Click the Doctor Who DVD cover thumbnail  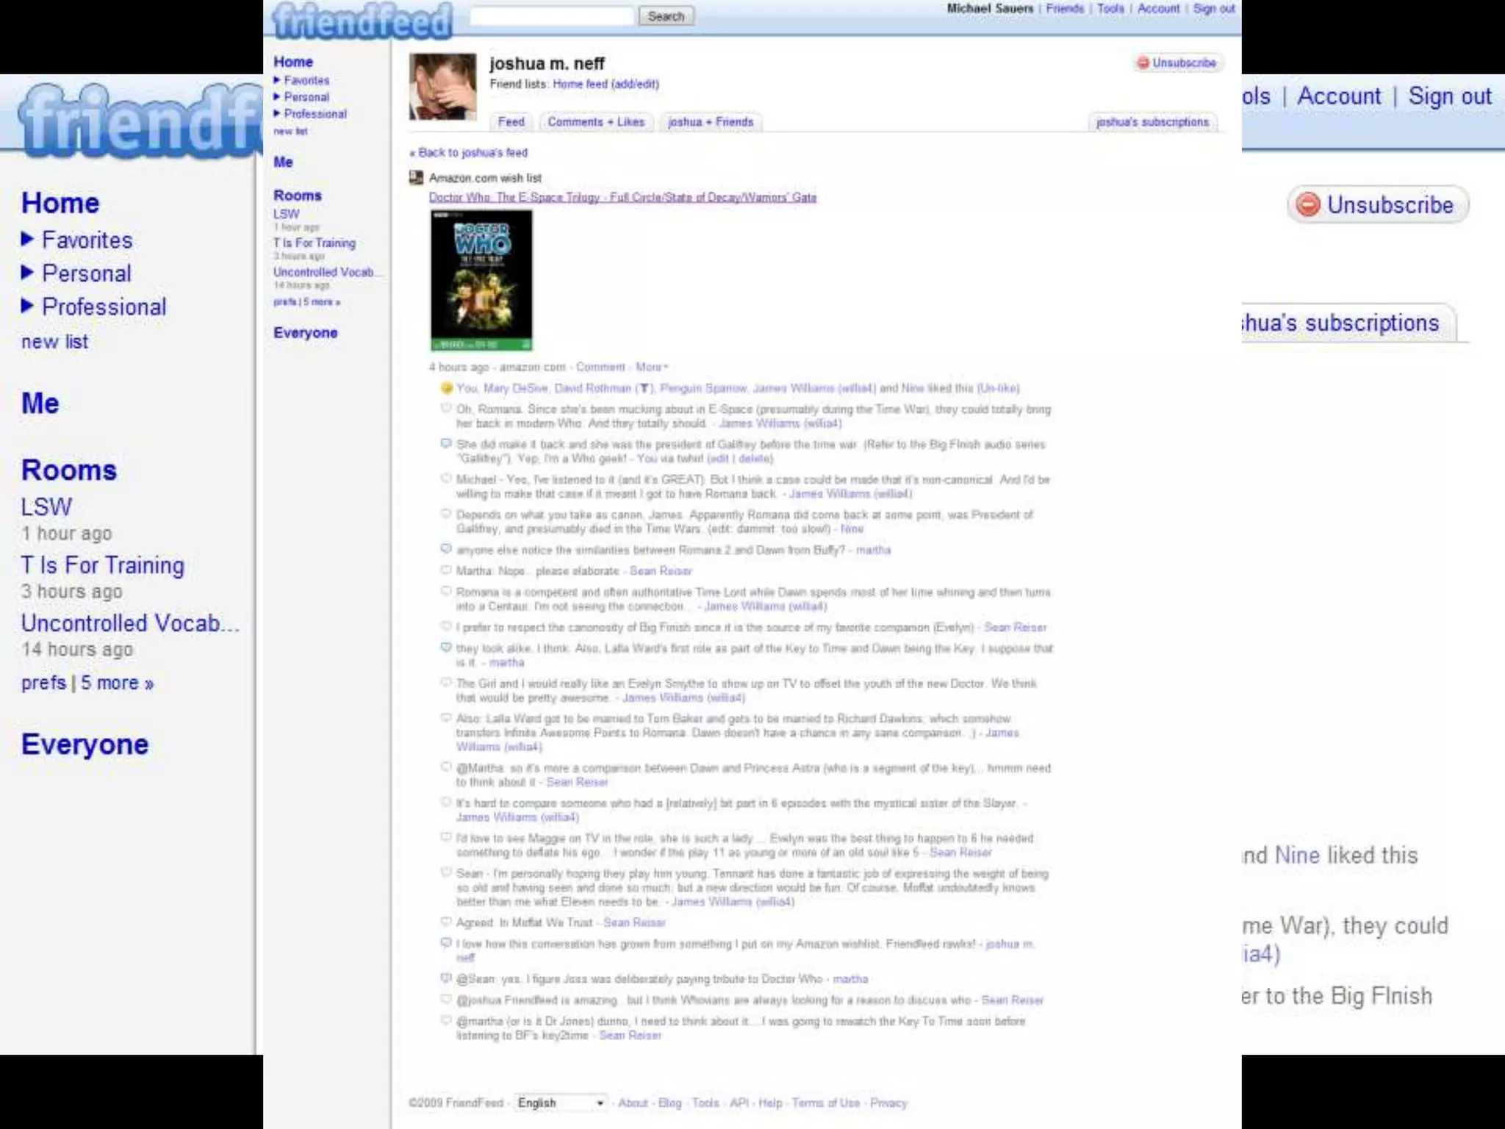point(481,280)
